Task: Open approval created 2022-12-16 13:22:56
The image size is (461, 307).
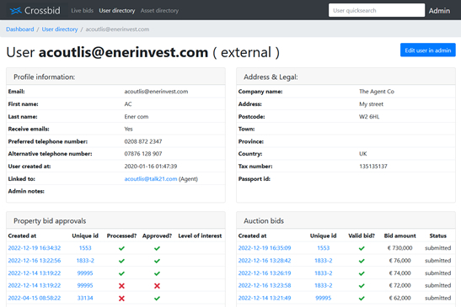Action: pyautogui.click(x=35, y=261)
